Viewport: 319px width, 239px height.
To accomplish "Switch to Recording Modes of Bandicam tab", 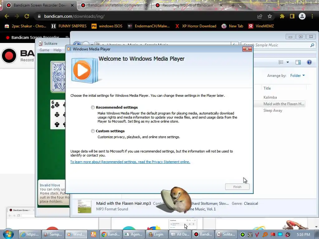I will (x=188, y=5).
